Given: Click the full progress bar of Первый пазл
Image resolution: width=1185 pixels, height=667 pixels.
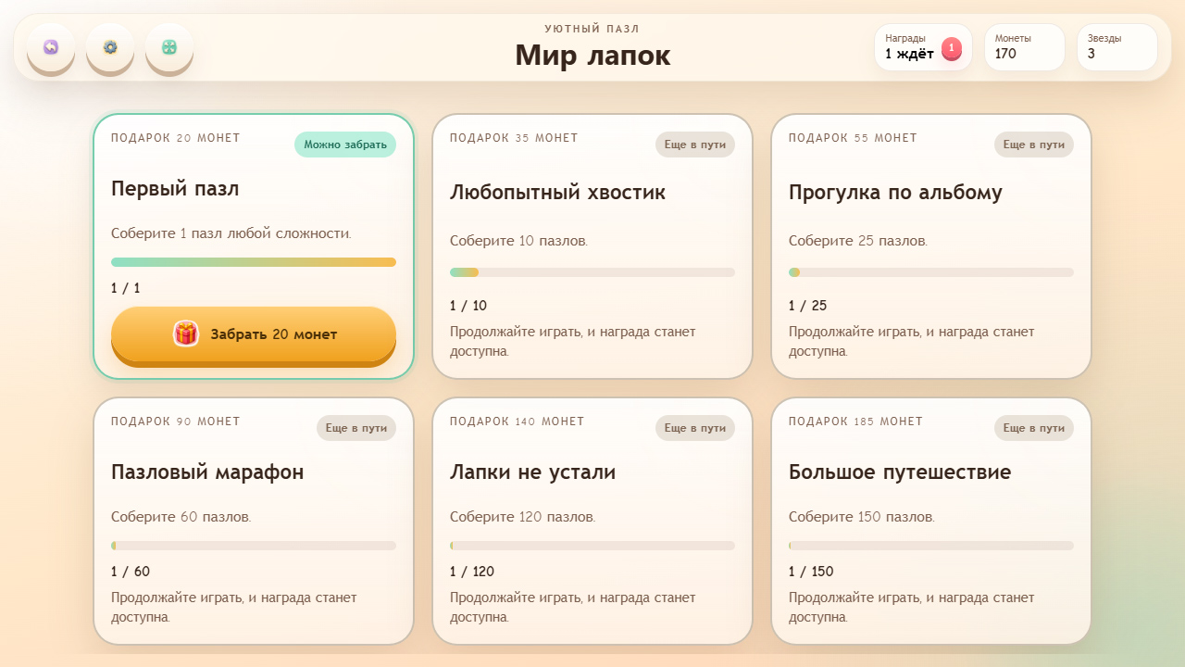Looking at the screenshot, I should tap(254, 262).
